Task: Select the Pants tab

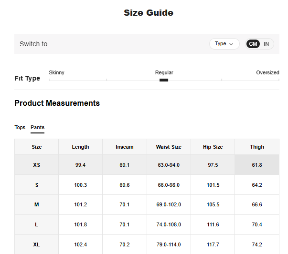Action: click(37, 127)
